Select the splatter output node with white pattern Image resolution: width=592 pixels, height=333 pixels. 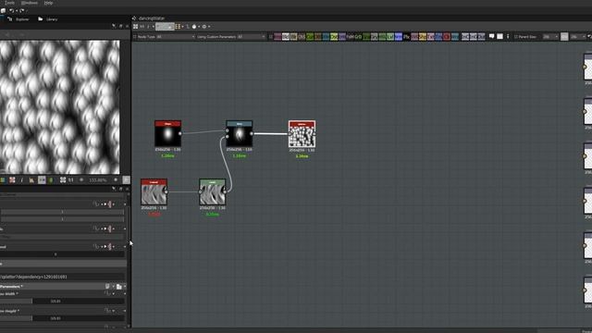pos(302,134)
